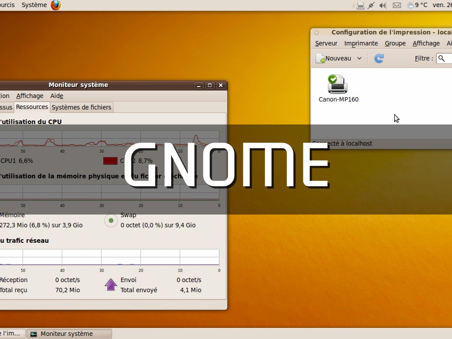Screen dimensions: 452x339
Task: Open the mail envelope indicator
Action: 397,5
